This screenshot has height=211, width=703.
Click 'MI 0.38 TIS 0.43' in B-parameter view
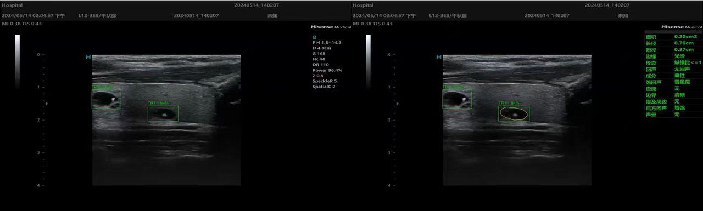coord(21,24)
